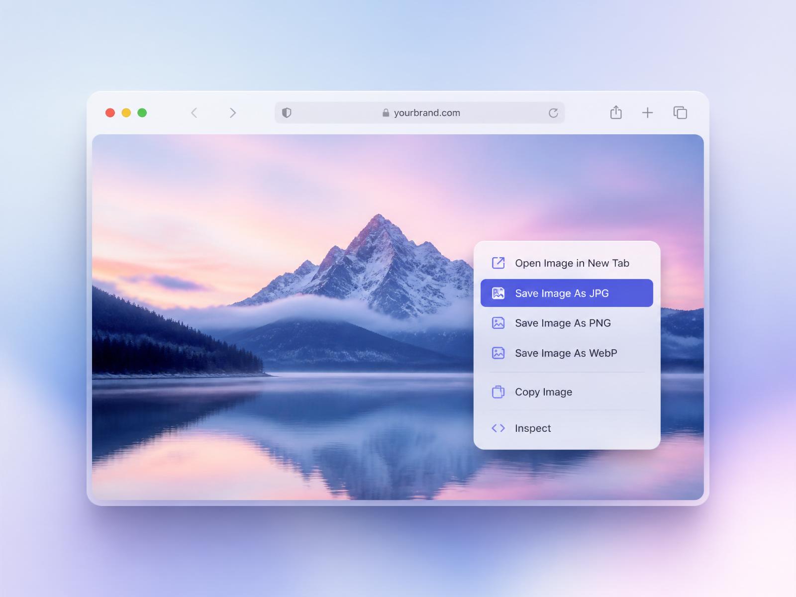Click the code brackets icon beside Inspect

498,428
